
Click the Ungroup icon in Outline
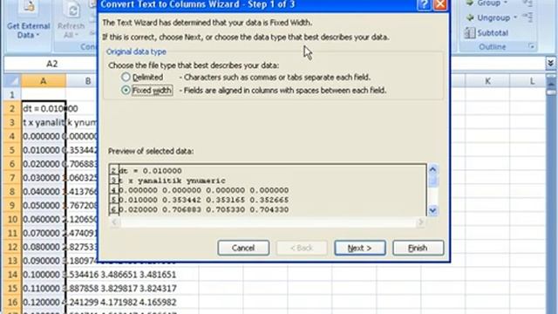[470, 17]
